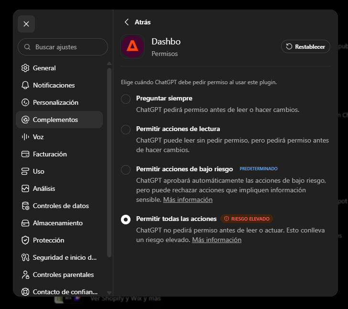
Task: Open Más información under bajo riesgo
Action: pyautogui.click(x=188, y=200)
